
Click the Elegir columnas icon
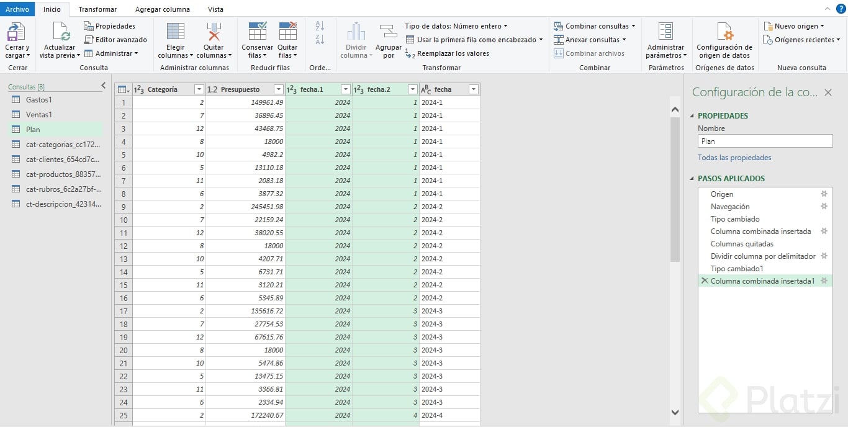(x=176, y=32)
